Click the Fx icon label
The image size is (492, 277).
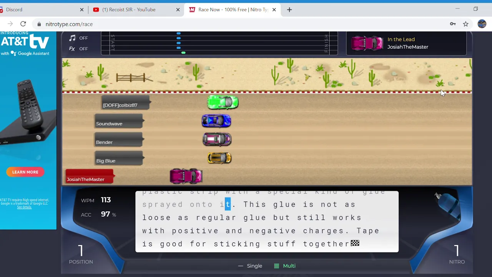(x=72, y=48)
